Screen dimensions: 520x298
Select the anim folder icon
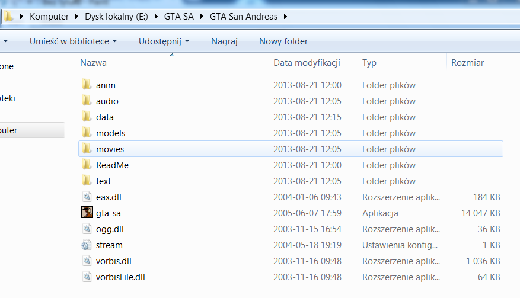87,85
